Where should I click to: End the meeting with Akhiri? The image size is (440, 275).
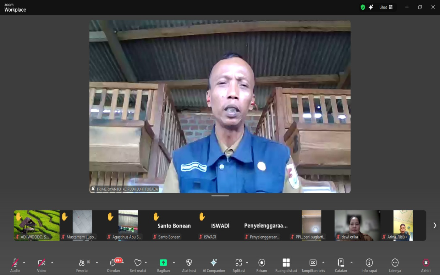pyautogui.click(x=426, y=265)
